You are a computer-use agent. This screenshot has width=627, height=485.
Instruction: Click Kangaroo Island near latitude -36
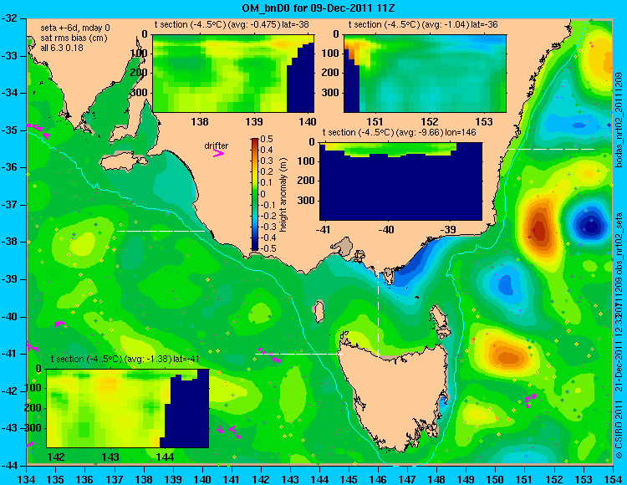tap(123, 161)
